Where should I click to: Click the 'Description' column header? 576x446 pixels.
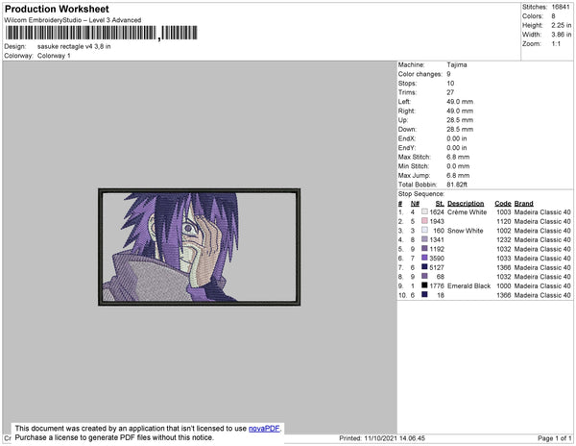[466, 204]
